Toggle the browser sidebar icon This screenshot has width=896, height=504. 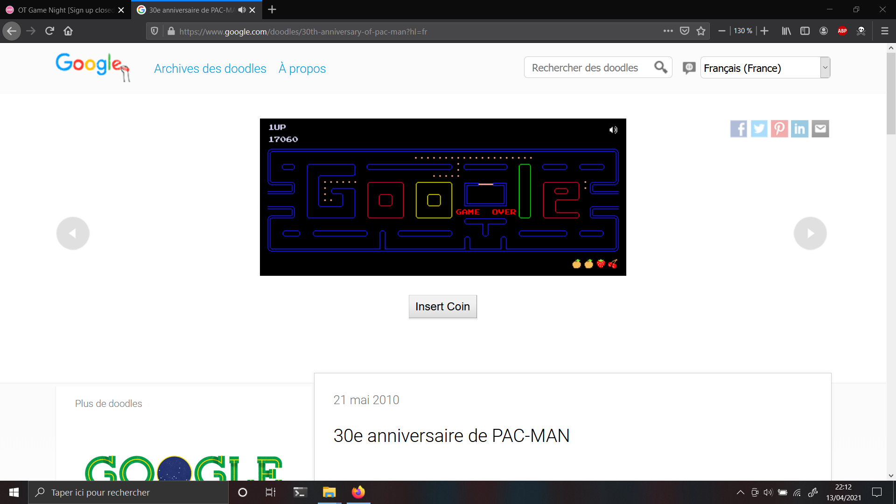coord(805,31)
